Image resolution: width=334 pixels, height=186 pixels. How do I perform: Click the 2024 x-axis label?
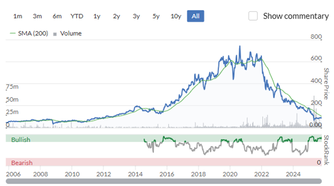point(293,174)
